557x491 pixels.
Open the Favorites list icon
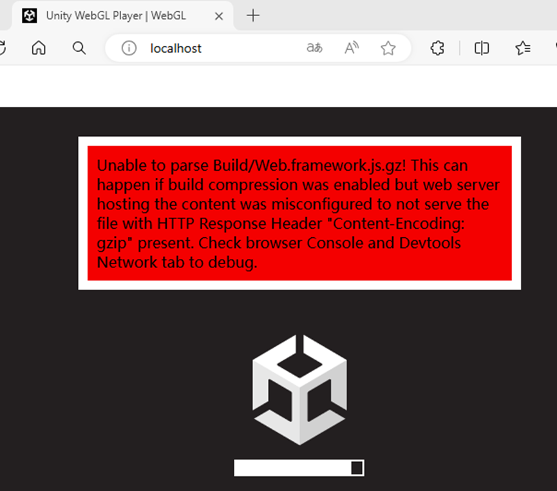point(523,48)
